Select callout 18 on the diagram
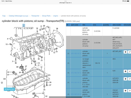This screenshot has width=131, height=98. tap(37, 28)
